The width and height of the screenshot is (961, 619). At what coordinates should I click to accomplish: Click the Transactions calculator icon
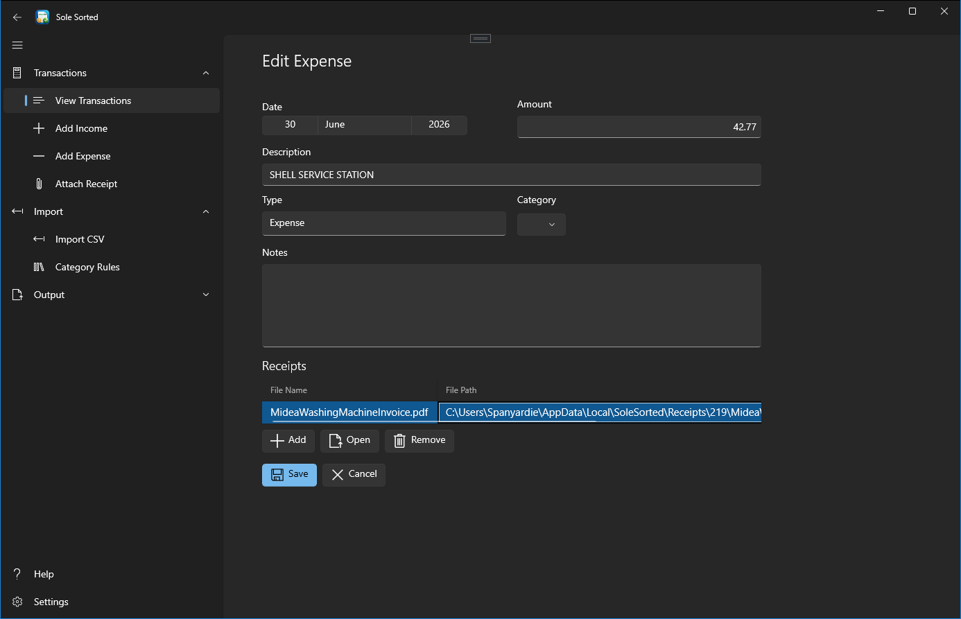(x=17, y=73)
